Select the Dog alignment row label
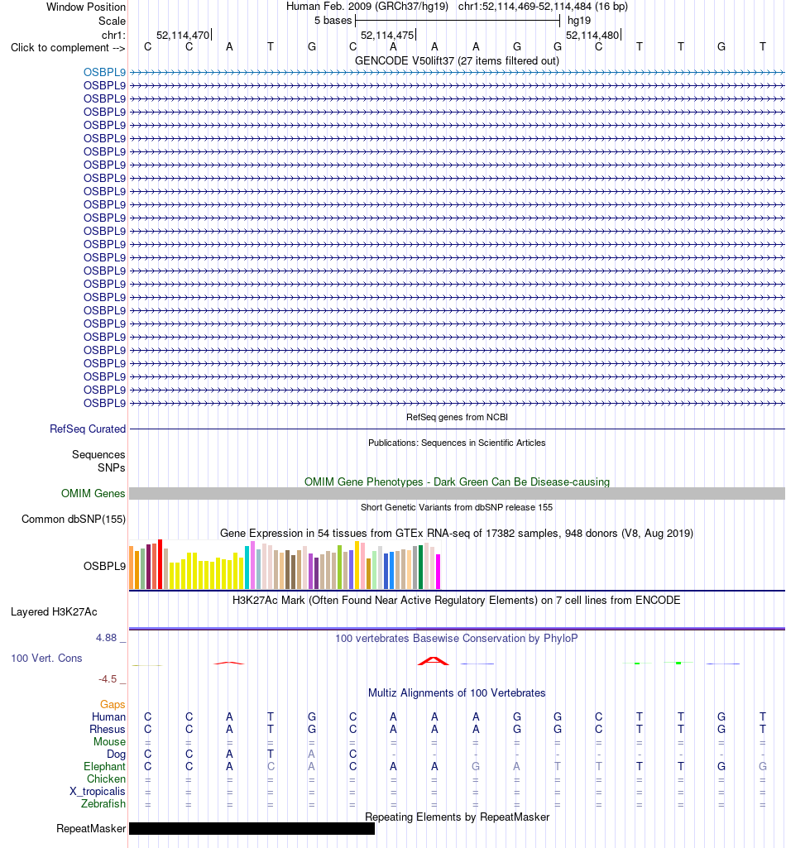786x848 pixels. coord(116,754)
